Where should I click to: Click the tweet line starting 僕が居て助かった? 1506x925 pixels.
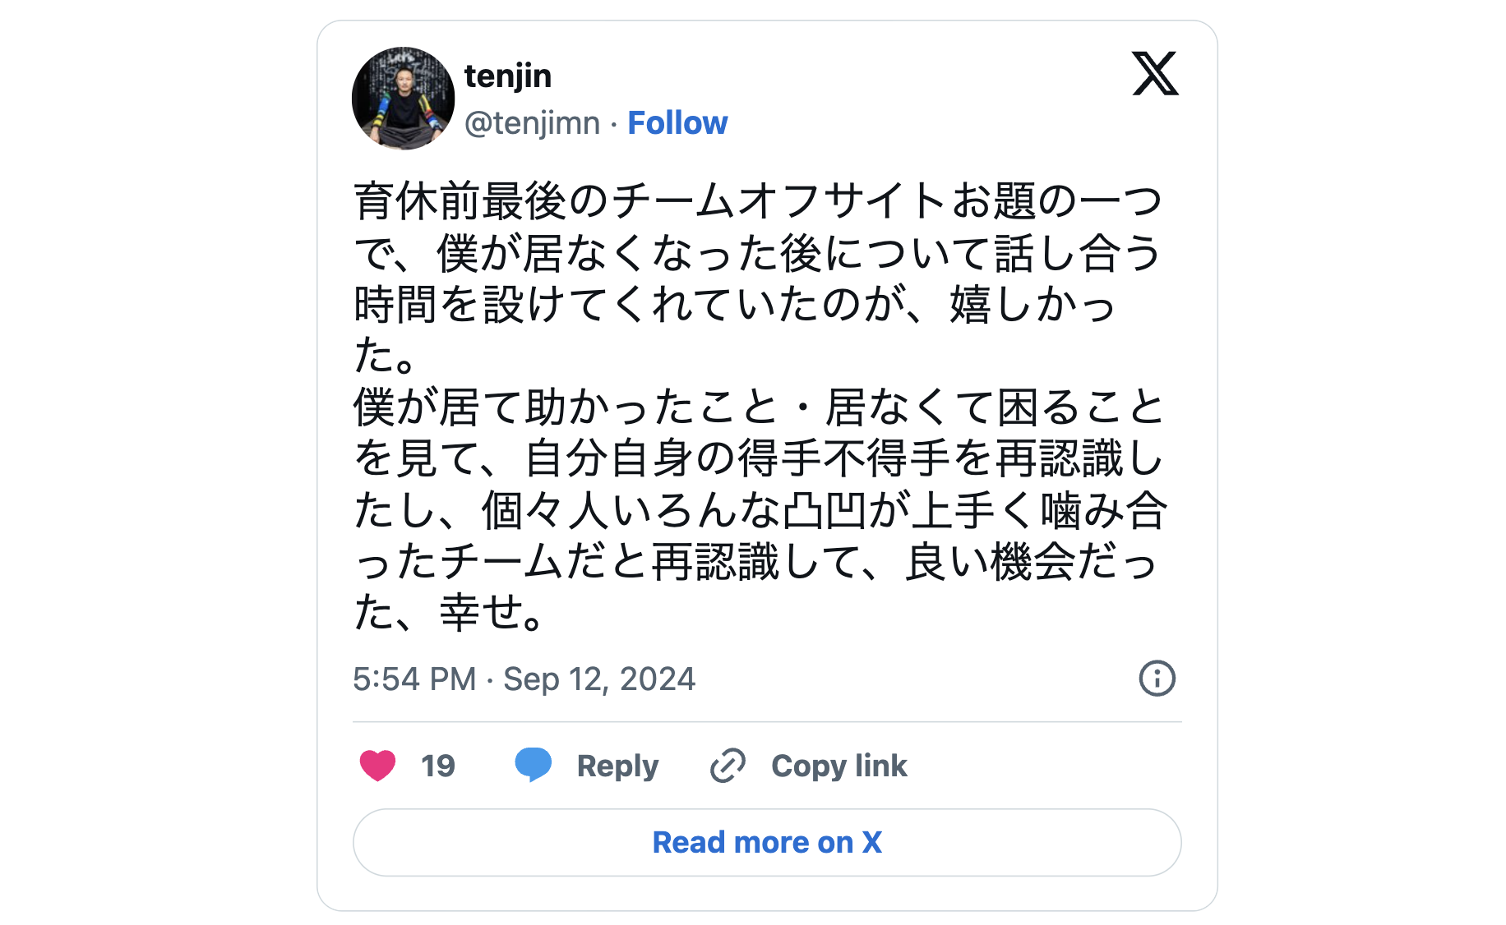[756, 407]
